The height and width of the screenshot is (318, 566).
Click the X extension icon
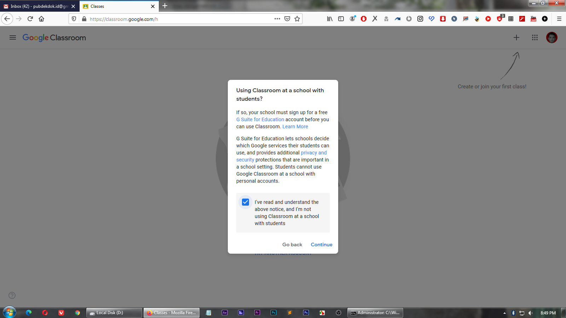[x=375, y=19]
